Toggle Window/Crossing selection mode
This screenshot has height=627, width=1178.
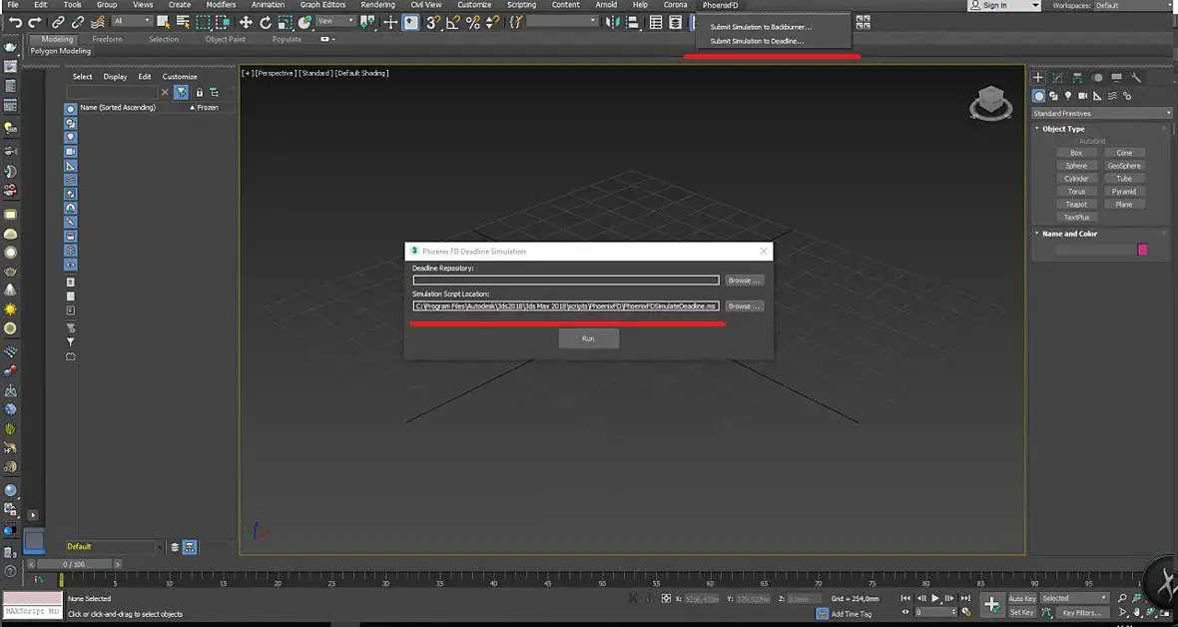(223, 23)
